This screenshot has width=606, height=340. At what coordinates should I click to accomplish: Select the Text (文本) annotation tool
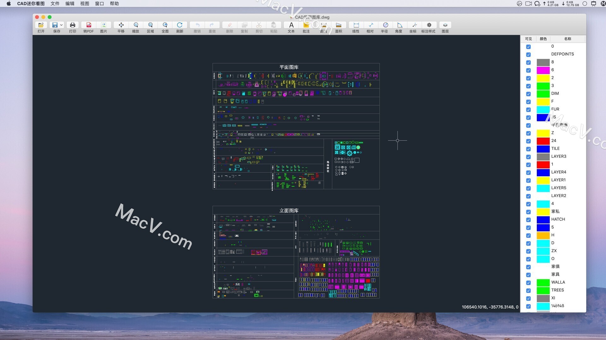pyautogui.click(x=291, y=25)
